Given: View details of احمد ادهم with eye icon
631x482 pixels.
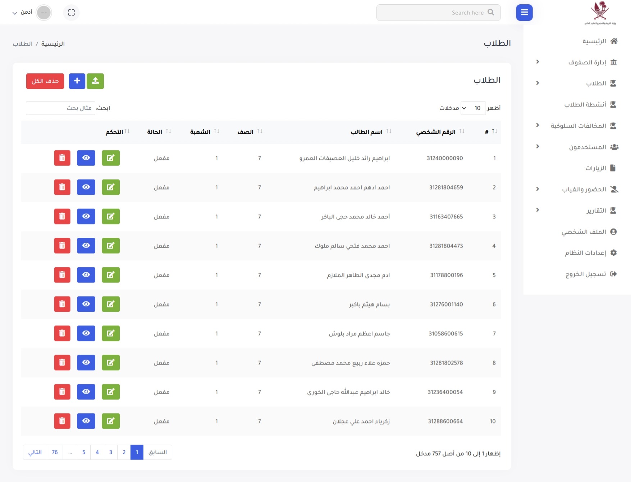Looking at the screenshot, I should [86, 187].
